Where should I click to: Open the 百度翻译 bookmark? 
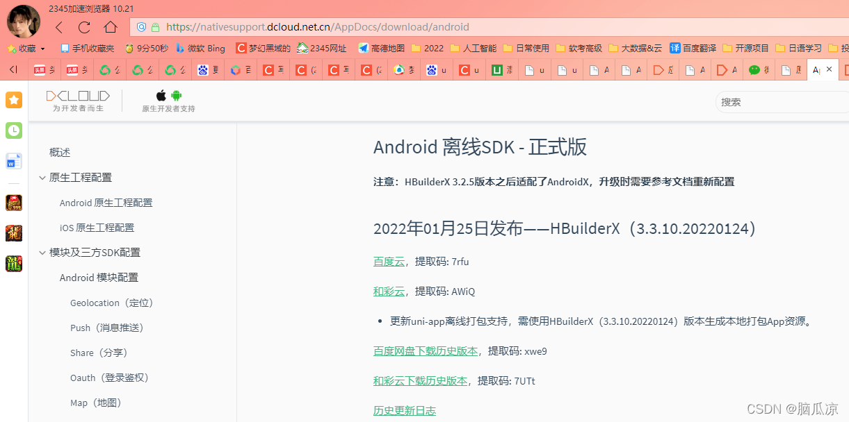[692, 49]
